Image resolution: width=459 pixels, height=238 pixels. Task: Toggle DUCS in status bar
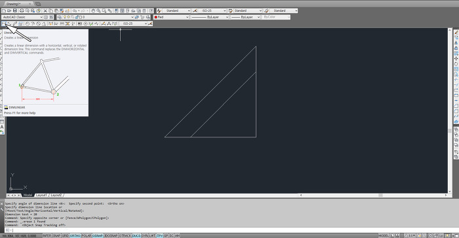tap(136, 235)
